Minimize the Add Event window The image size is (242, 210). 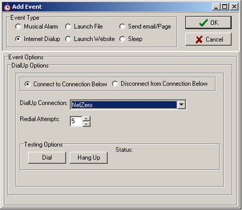click(216, 7)
